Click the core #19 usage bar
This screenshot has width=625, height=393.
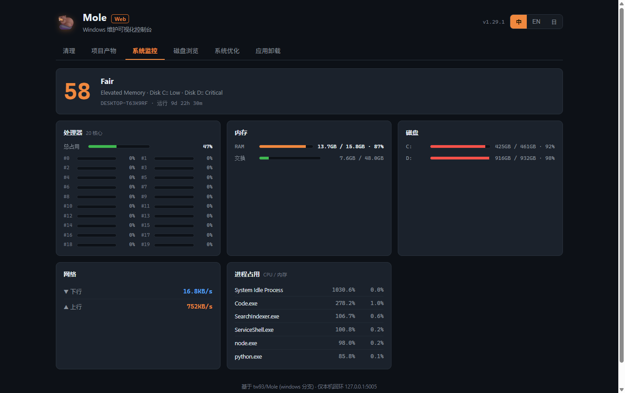coord(174,245)
